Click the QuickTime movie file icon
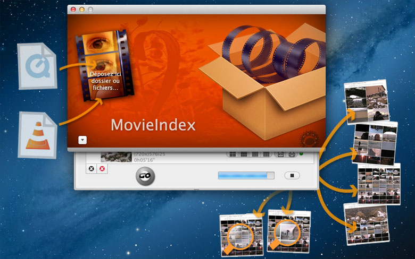 37,66
